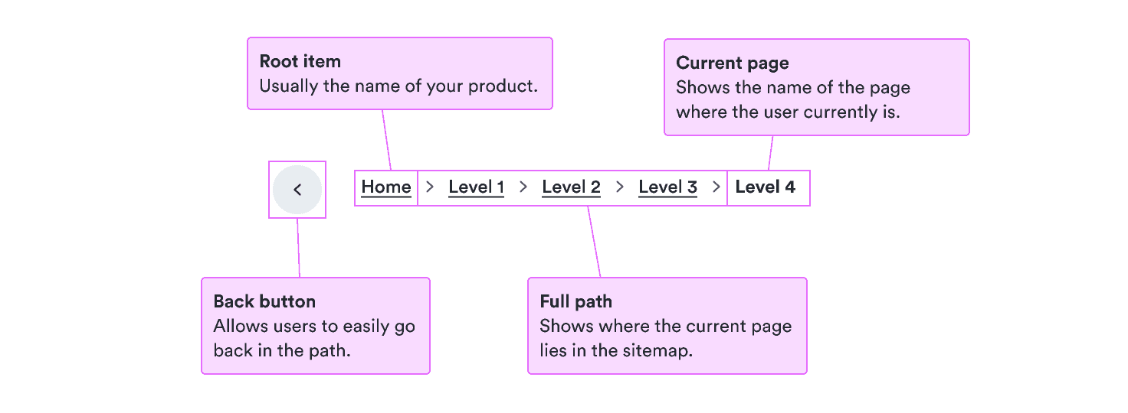This screenshot has width=1128, height=413.
Task: Click the back chevron button
Action: coord(297,190)
